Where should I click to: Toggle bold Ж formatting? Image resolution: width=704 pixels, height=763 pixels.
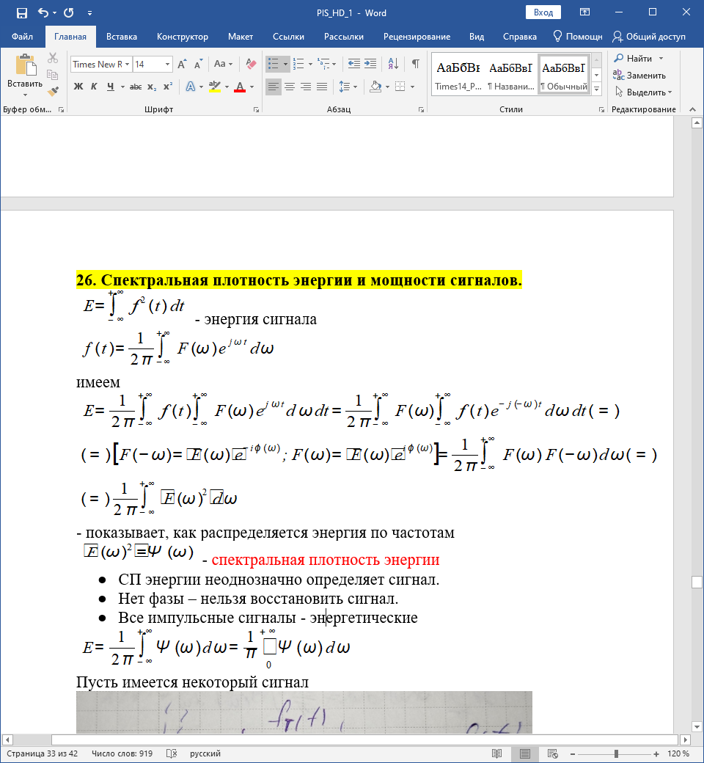(78, 87)
